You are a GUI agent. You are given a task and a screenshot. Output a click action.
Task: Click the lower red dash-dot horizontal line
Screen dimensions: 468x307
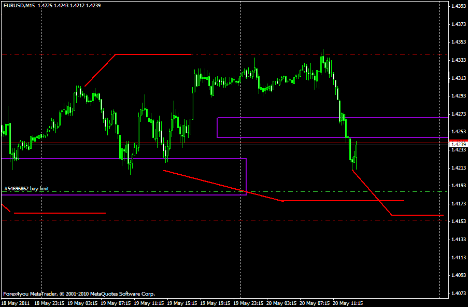(224, 220)
